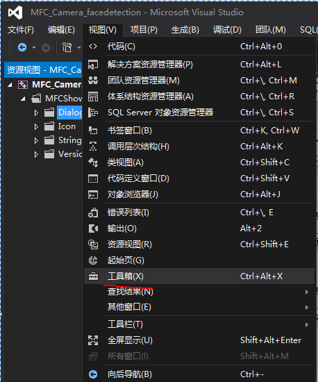Expand the Icon folder in resource tree
This screenshot has height=382, width=318.
point(36,126)
